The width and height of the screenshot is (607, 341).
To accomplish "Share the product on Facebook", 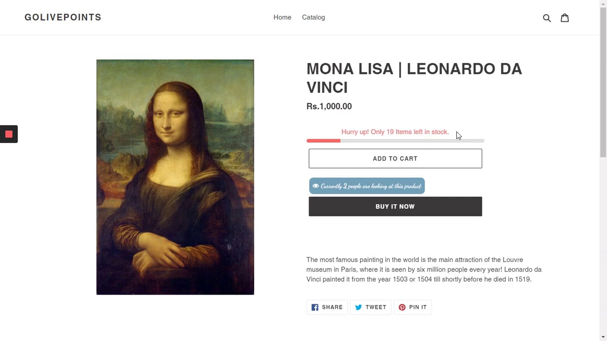I will tap(327, 307).
